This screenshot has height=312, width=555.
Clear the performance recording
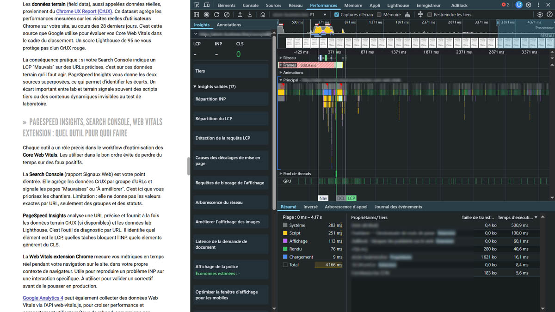tap(227, 15)
